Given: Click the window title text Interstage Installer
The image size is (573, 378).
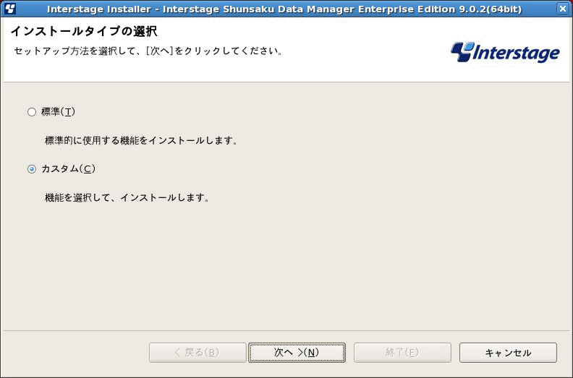Looking at the screenshot, I should 98,9.
